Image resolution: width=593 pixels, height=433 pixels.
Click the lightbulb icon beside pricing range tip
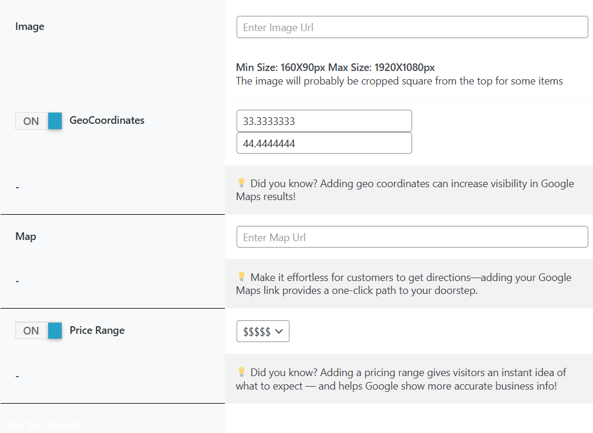coord(241,372)
